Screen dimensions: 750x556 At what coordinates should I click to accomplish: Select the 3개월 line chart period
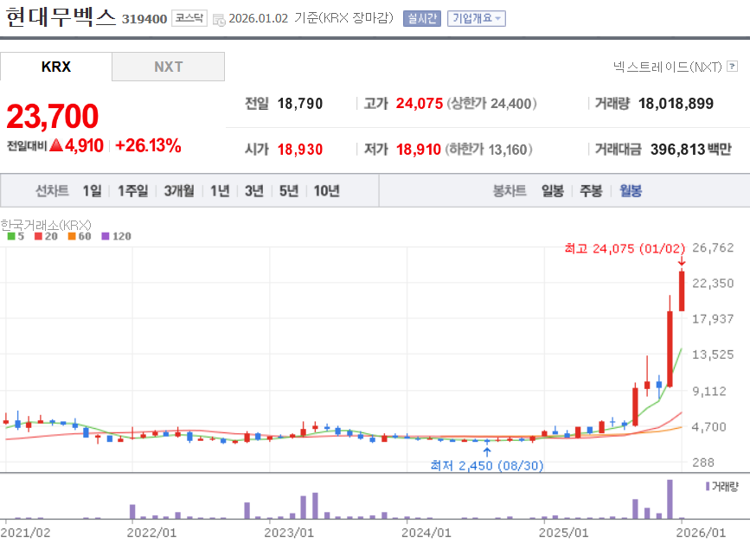pos(179,191)
